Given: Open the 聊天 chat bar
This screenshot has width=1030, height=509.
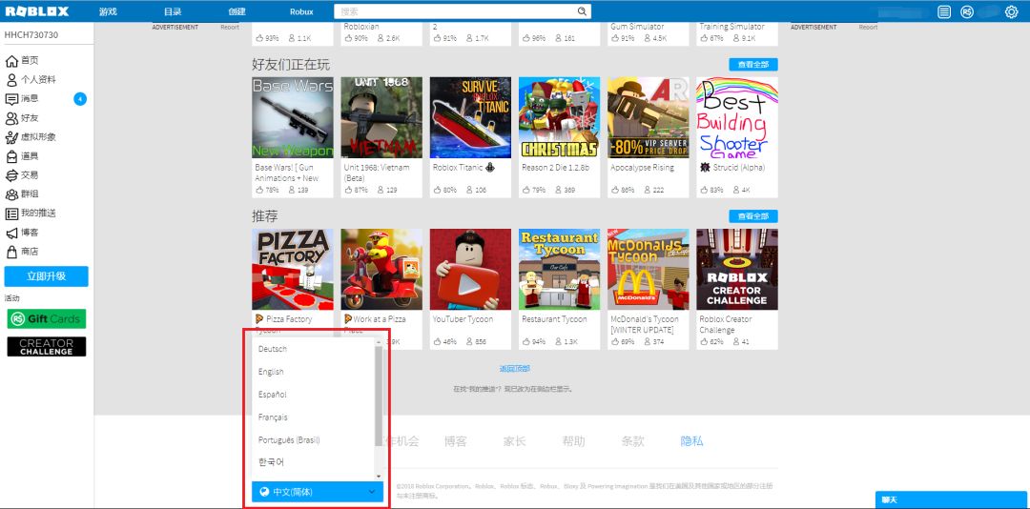Looking at the screenshot, I should pyautogui.click(x=953, y=499).
